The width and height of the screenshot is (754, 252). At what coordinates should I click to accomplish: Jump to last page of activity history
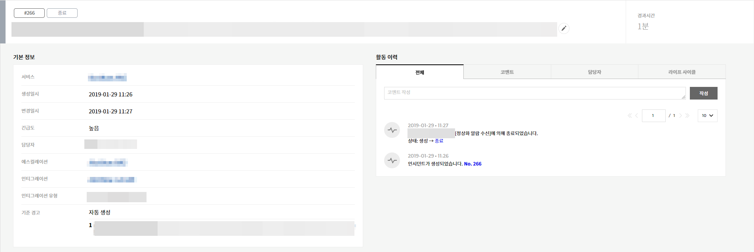[687, 116]
